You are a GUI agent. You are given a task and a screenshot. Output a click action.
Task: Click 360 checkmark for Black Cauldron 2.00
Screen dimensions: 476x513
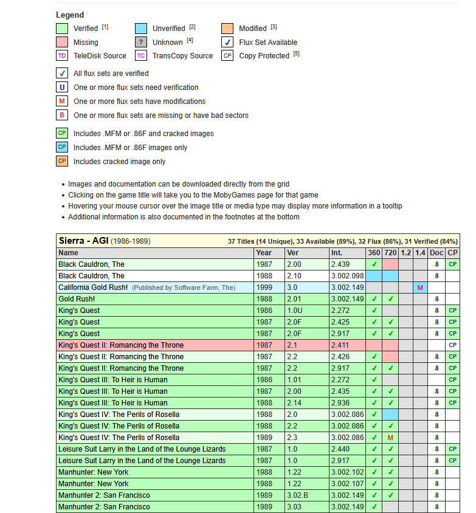(x=374, y=264)
